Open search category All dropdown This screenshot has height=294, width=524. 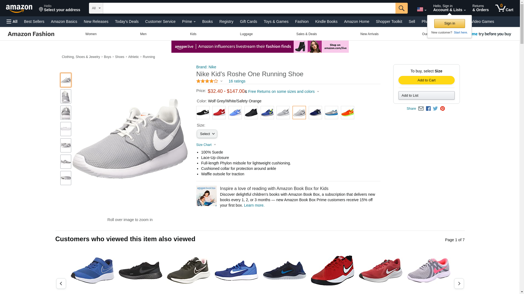point(96,8)
